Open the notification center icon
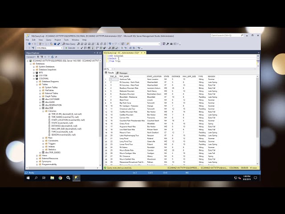Image resolution: width=285 pixels, height=214 pixels. (x=255, y=178)
